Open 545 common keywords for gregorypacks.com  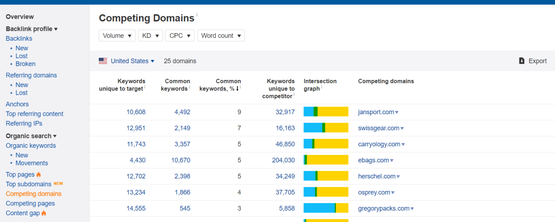(185, 209)
